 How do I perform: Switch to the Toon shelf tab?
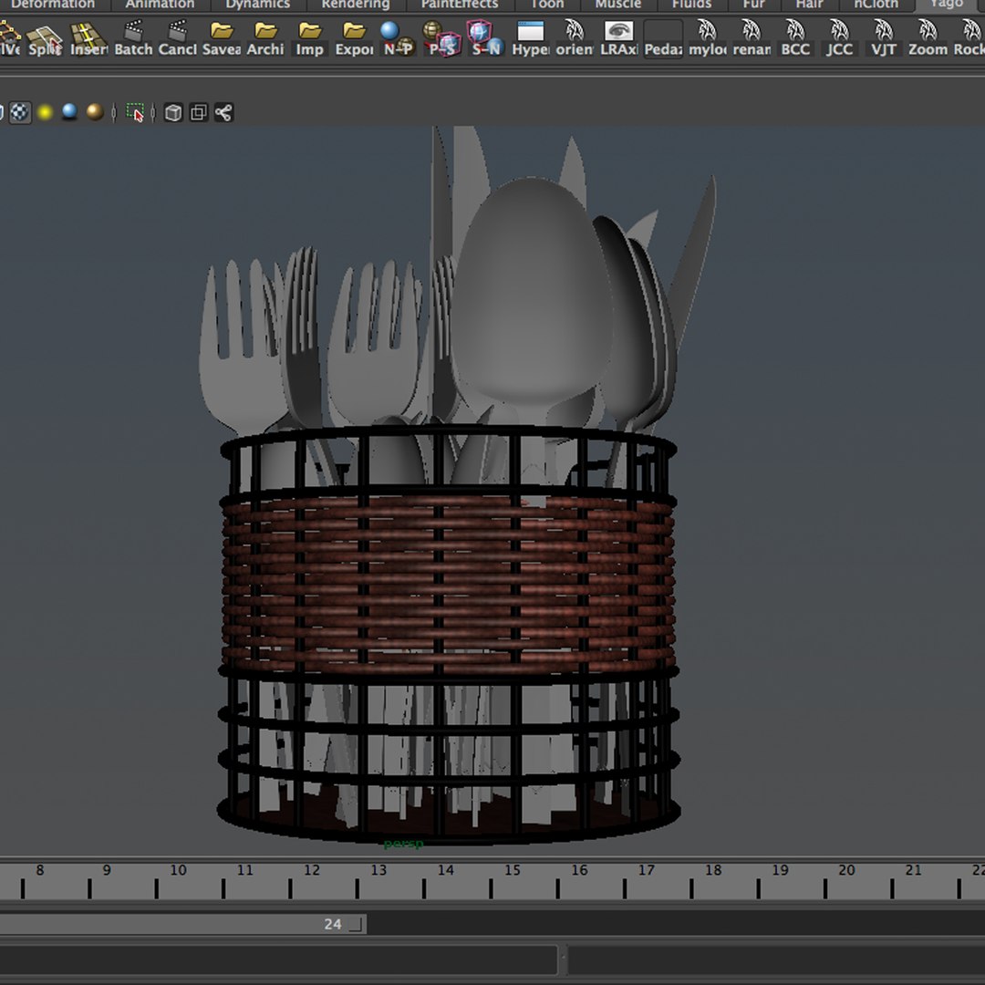point(547,5)
